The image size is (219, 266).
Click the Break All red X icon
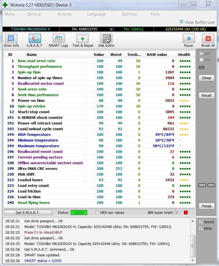point(208,39)
